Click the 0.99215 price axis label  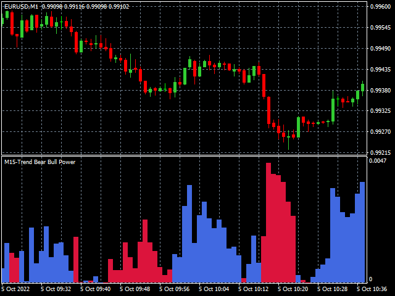[x=380, y=153]
